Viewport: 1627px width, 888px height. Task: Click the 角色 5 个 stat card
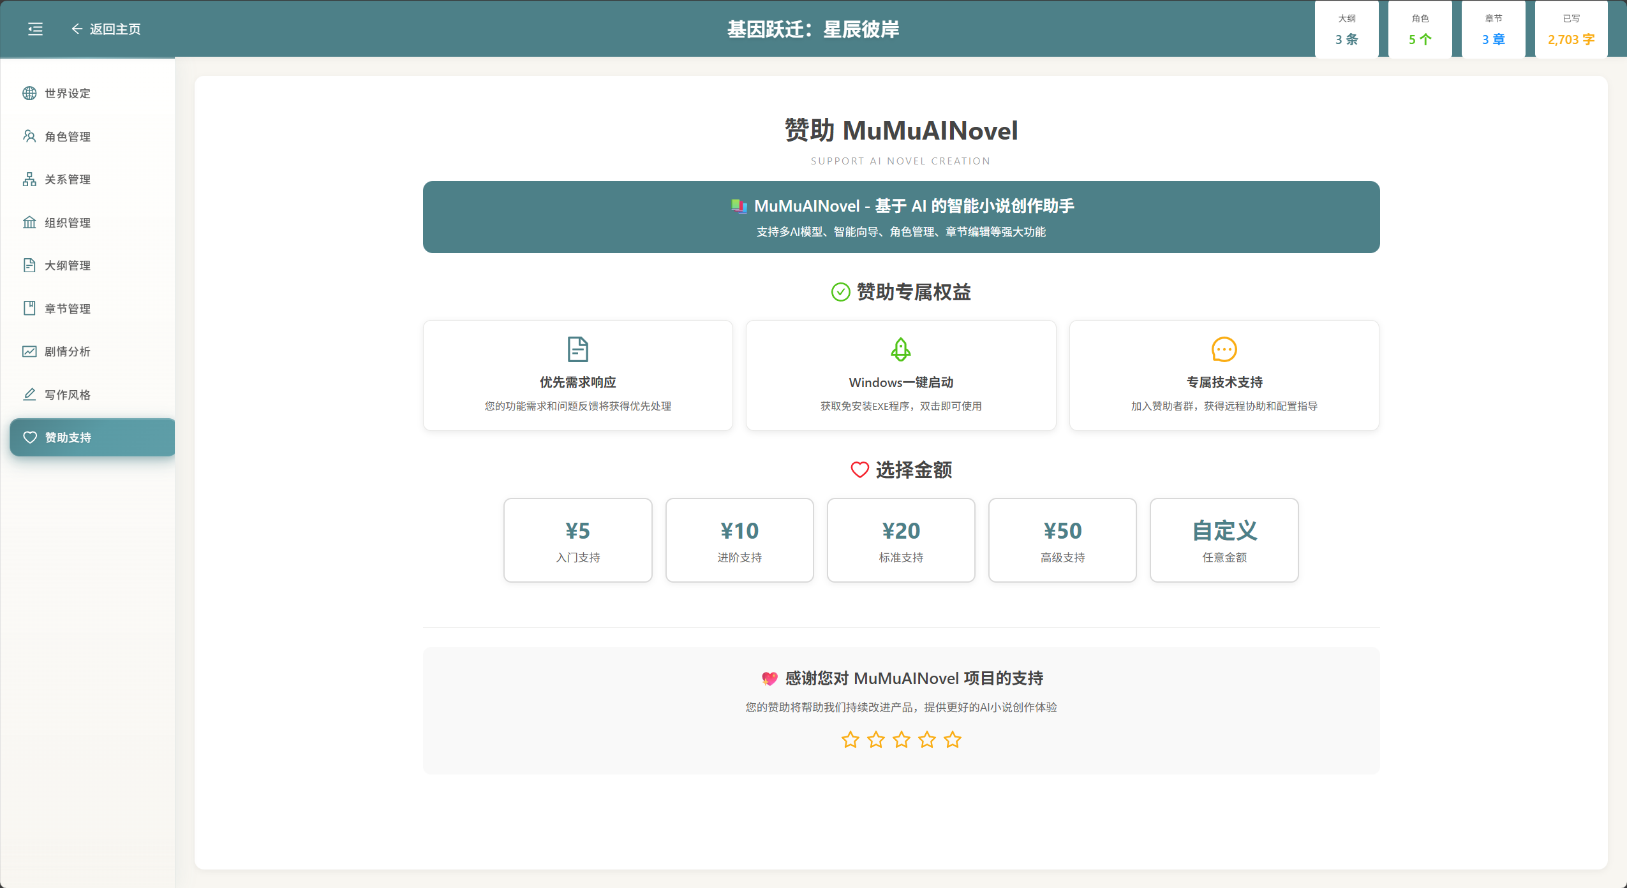pyautogui.click(x=1420, y=30)
